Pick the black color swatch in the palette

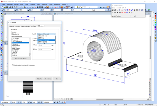coord(155,14)
